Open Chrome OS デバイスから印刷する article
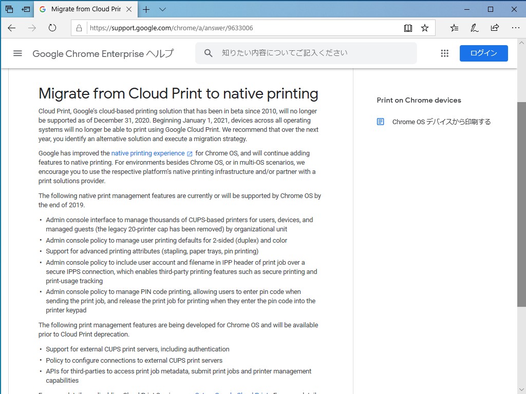The height and width of the screenshot is (394, 526). 441,122
